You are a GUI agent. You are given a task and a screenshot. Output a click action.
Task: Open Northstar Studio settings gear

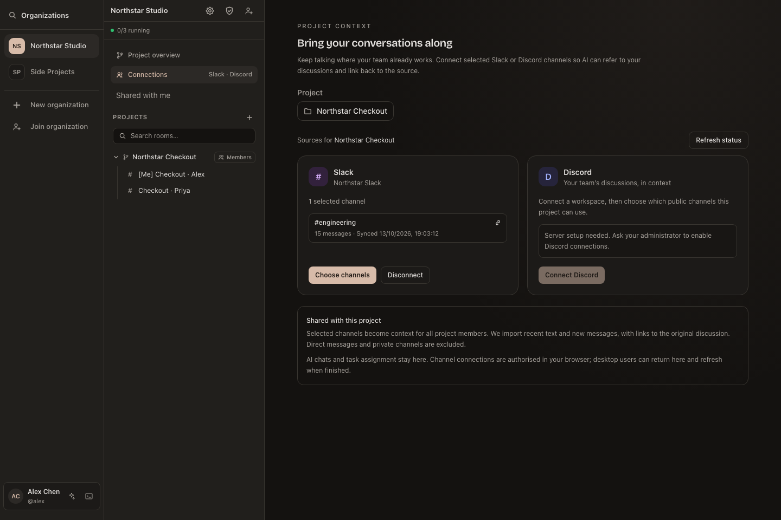pos(210,11)
